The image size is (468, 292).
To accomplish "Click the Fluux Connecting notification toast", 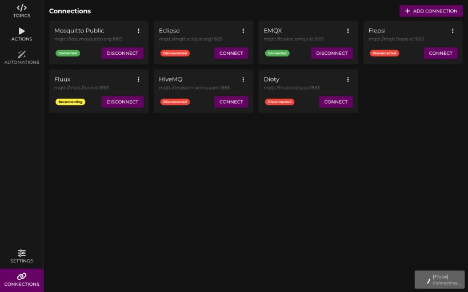I will (x=439, y=280).
